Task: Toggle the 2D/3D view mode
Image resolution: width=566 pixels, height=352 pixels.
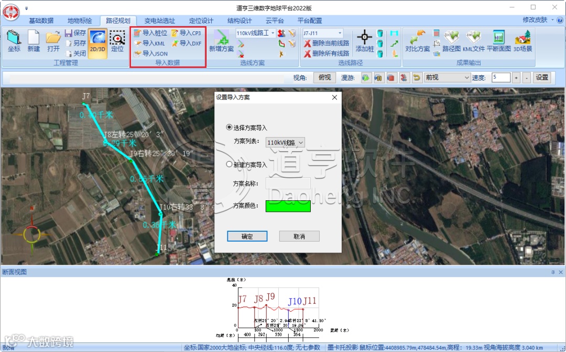Action: 97,42
